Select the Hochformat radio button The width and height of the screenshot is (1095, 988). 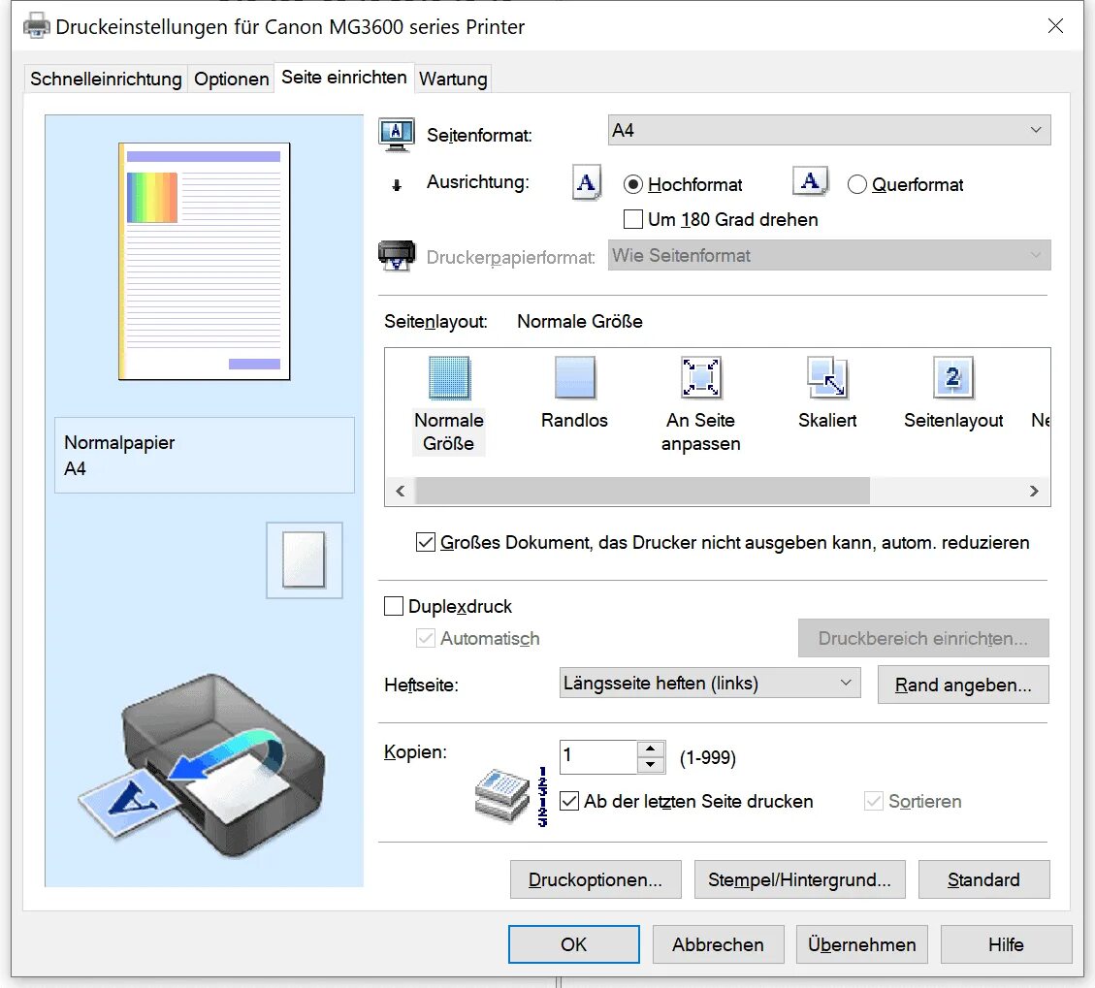tap(632, 184)
